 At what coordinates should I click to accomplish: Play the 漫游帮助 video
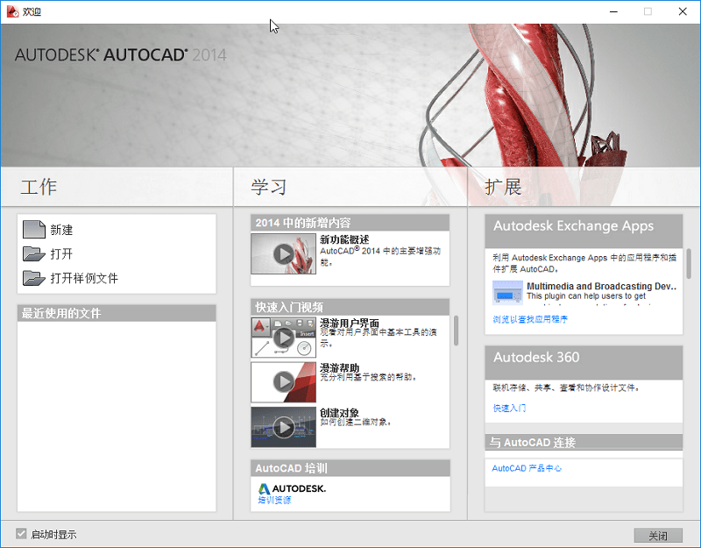click(283, 382)
